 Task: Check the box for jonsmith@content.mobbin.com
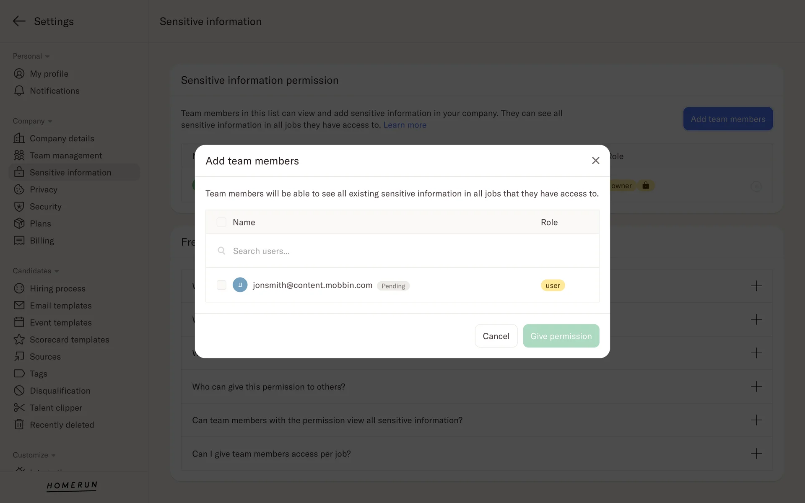[221, 285]
